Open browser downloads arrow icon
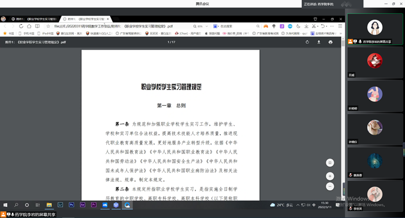Screen dimensions: 405x218 [x=306, y=26]
